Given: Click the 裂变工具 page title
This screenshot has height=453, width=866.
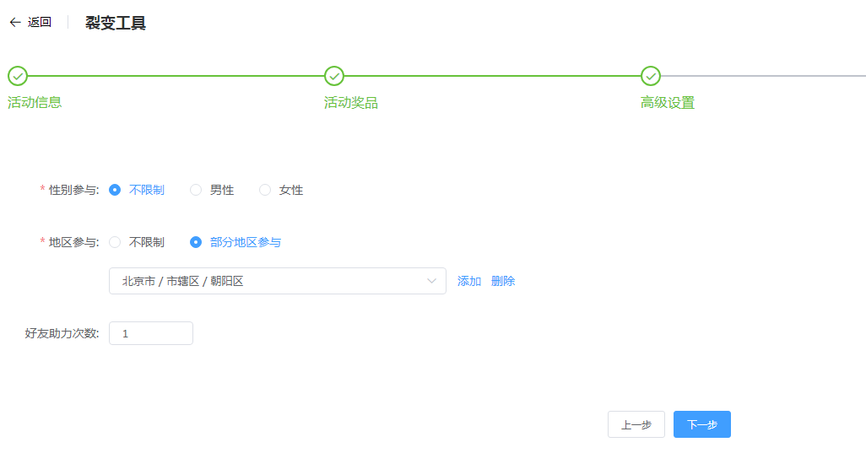Looking at the screenshot, I should (x=116, y=23).
